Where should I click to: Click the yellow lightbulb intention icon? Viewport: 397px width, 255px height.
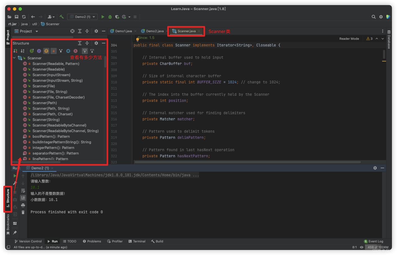pos(138,39)
